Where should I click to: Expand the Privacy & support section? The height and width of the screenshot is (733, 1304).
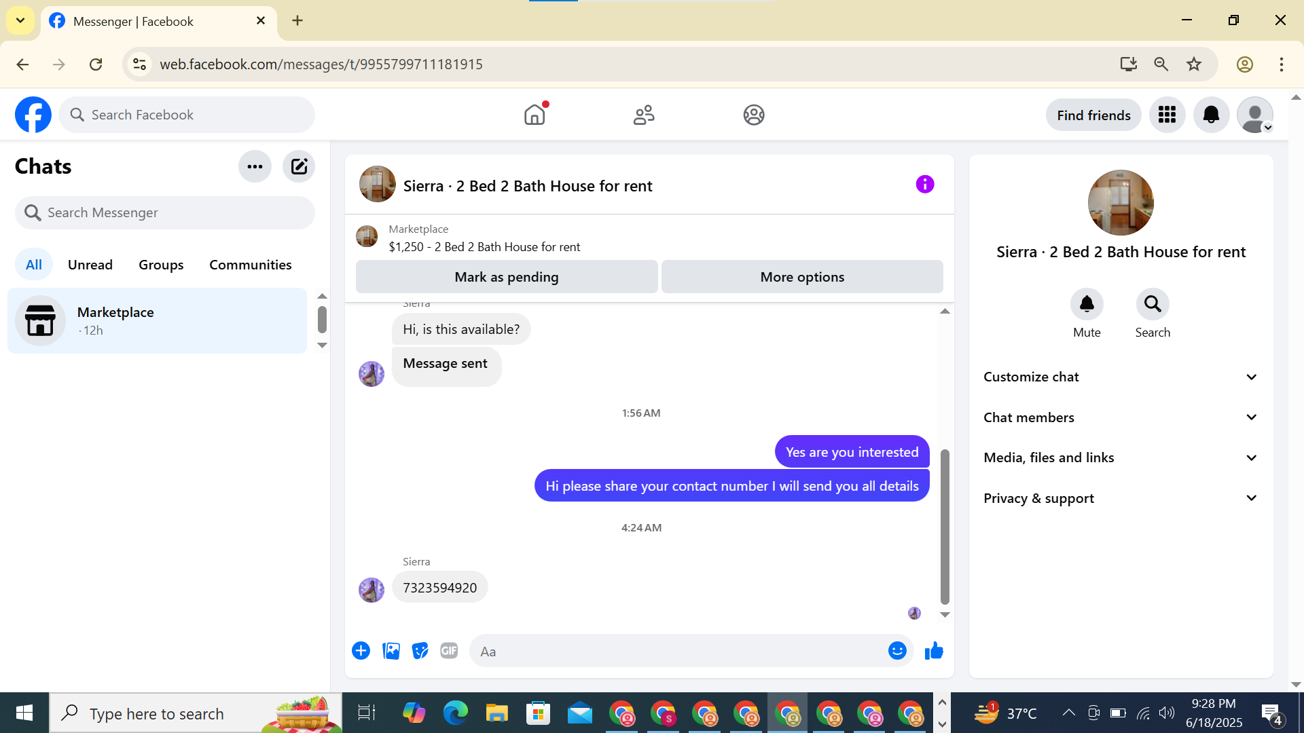(x=1121, y=498)
